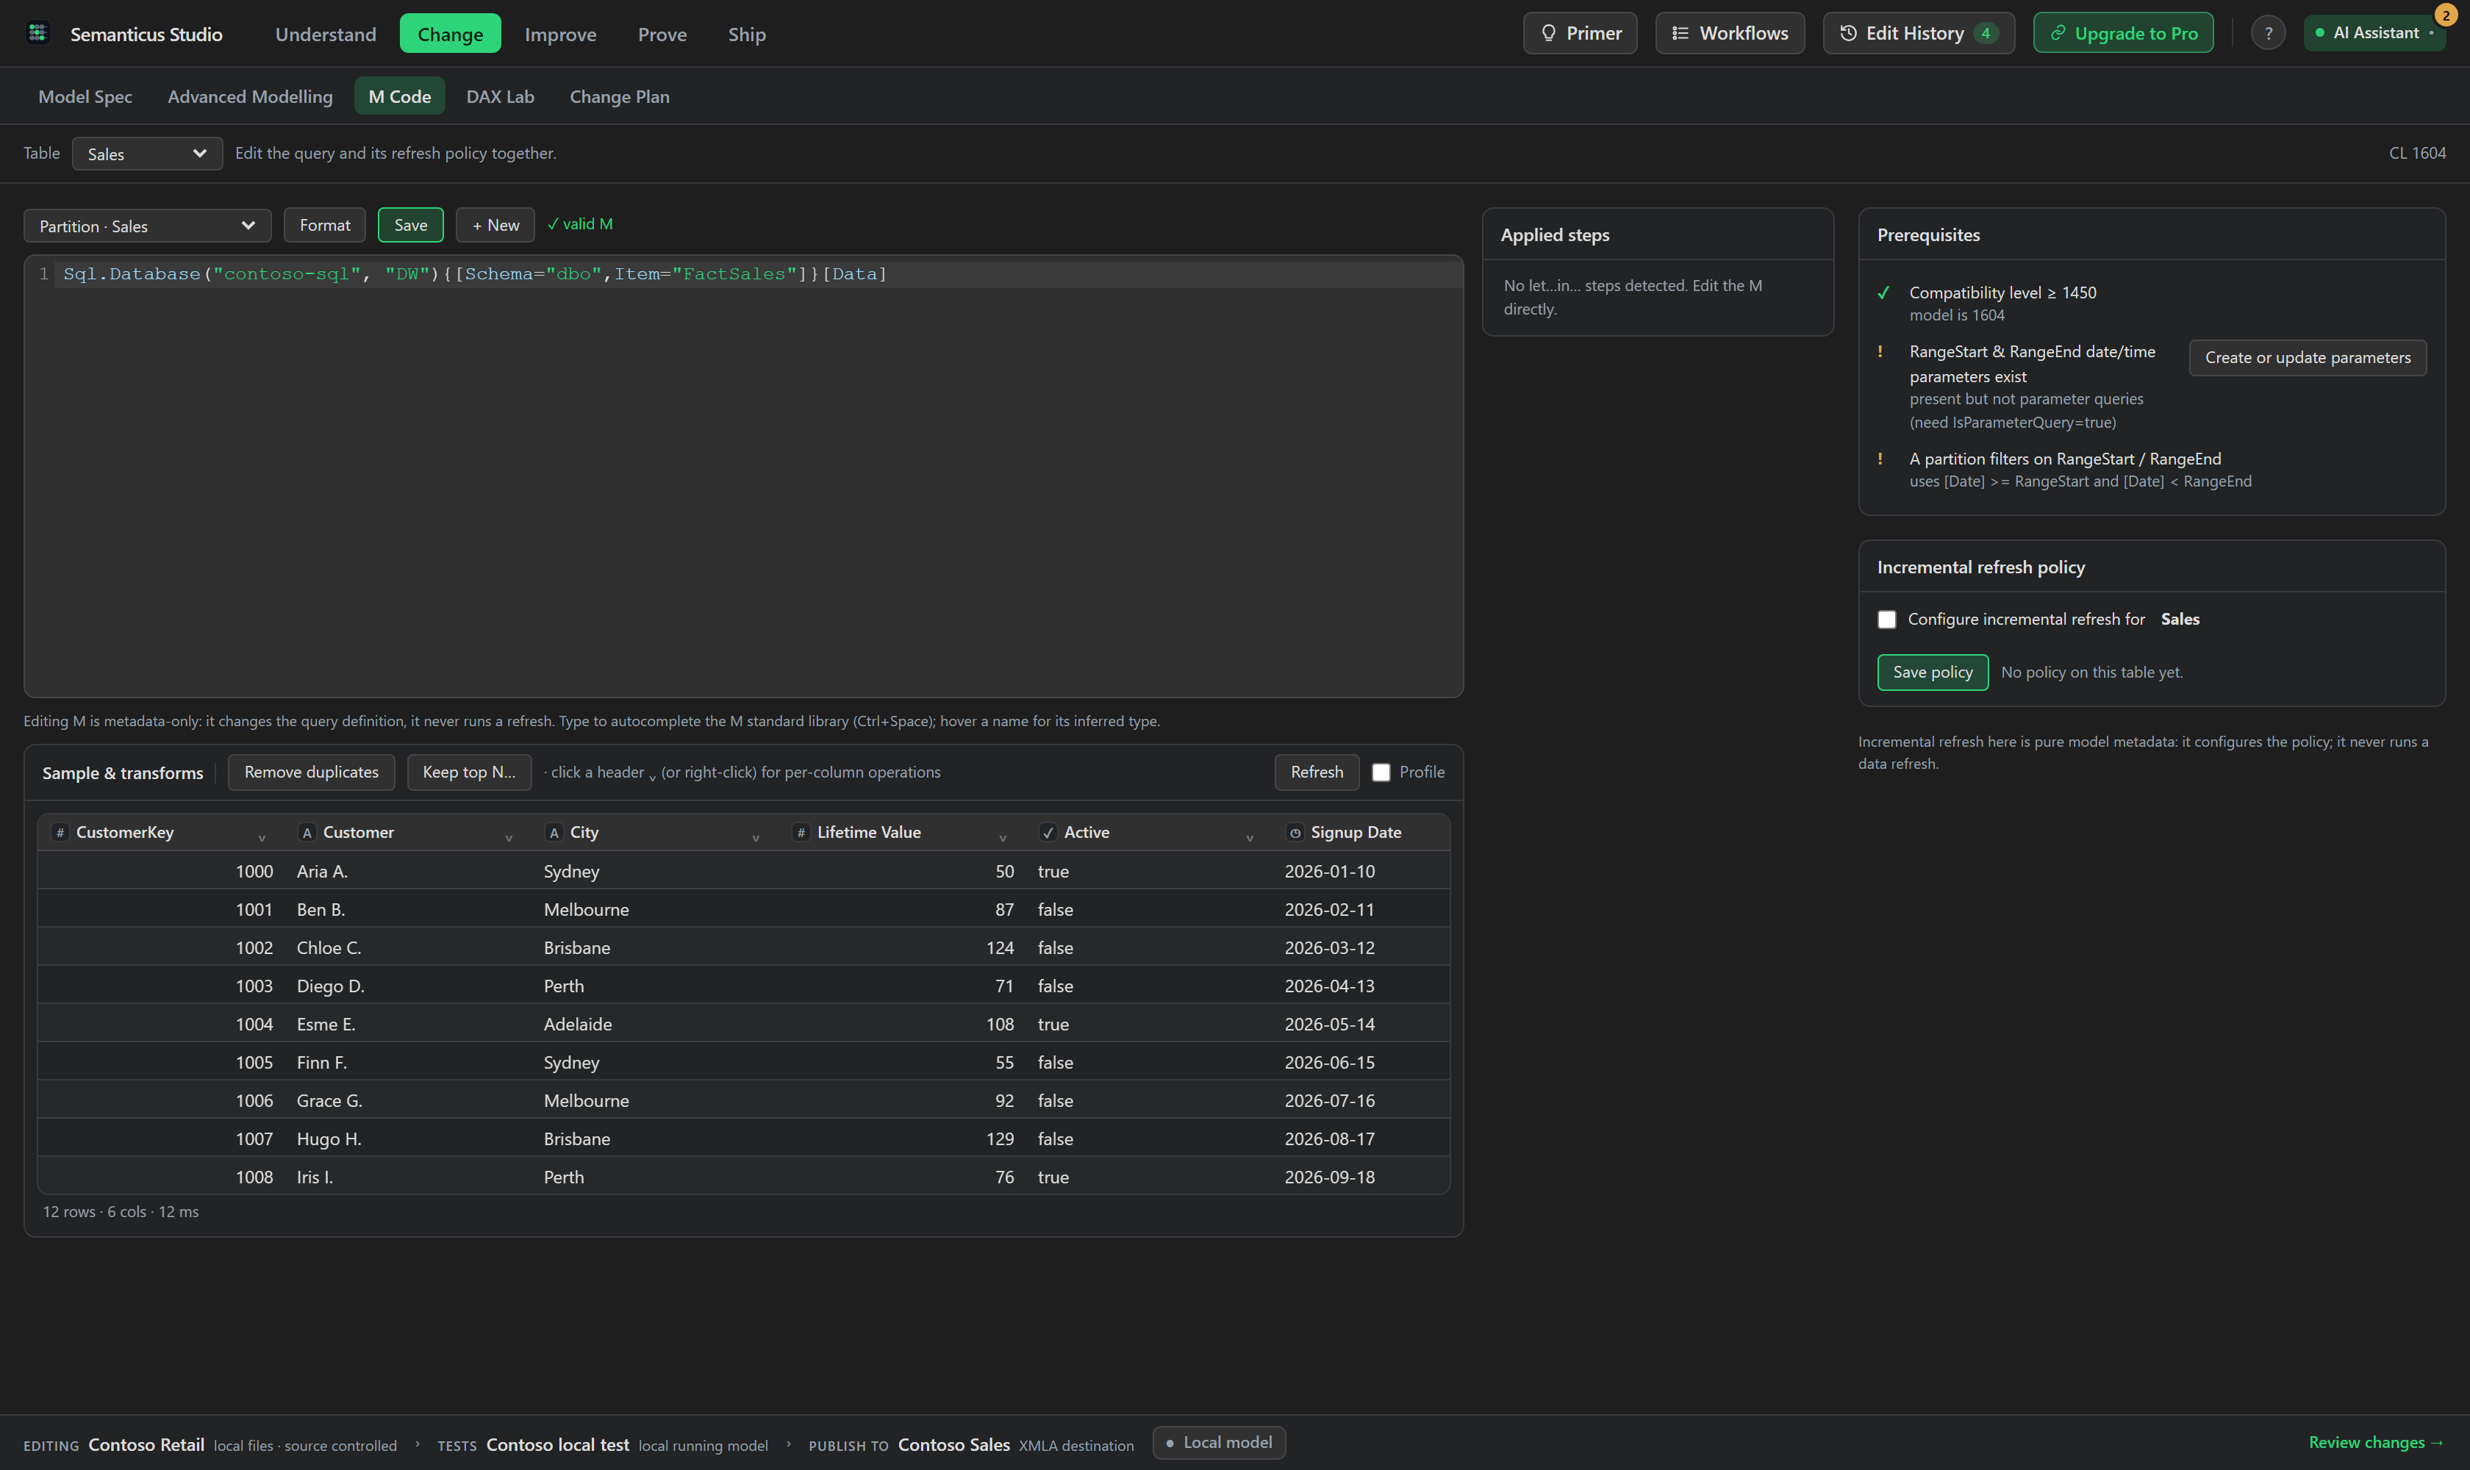The image size is (2470, 1470).
Task: Enable Configure incremental refresh for Sales
Action: tap(1886, 619)
